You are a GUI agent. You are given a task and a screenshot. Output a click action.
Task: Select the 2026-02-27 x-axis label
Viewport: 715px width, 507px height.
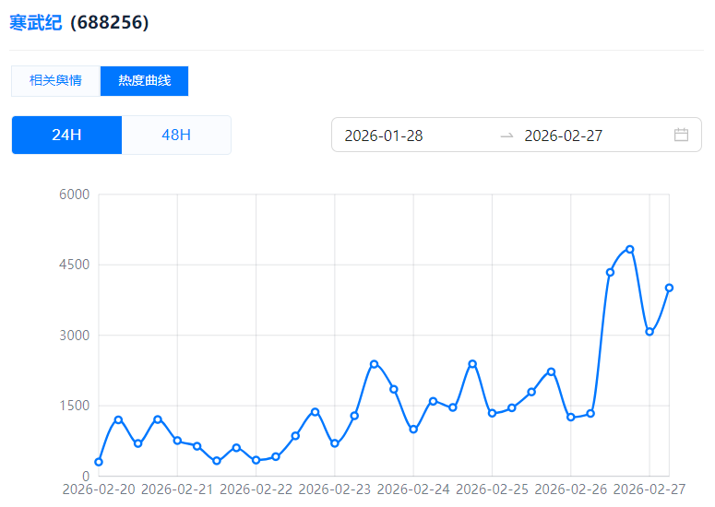tap(649, 489)
